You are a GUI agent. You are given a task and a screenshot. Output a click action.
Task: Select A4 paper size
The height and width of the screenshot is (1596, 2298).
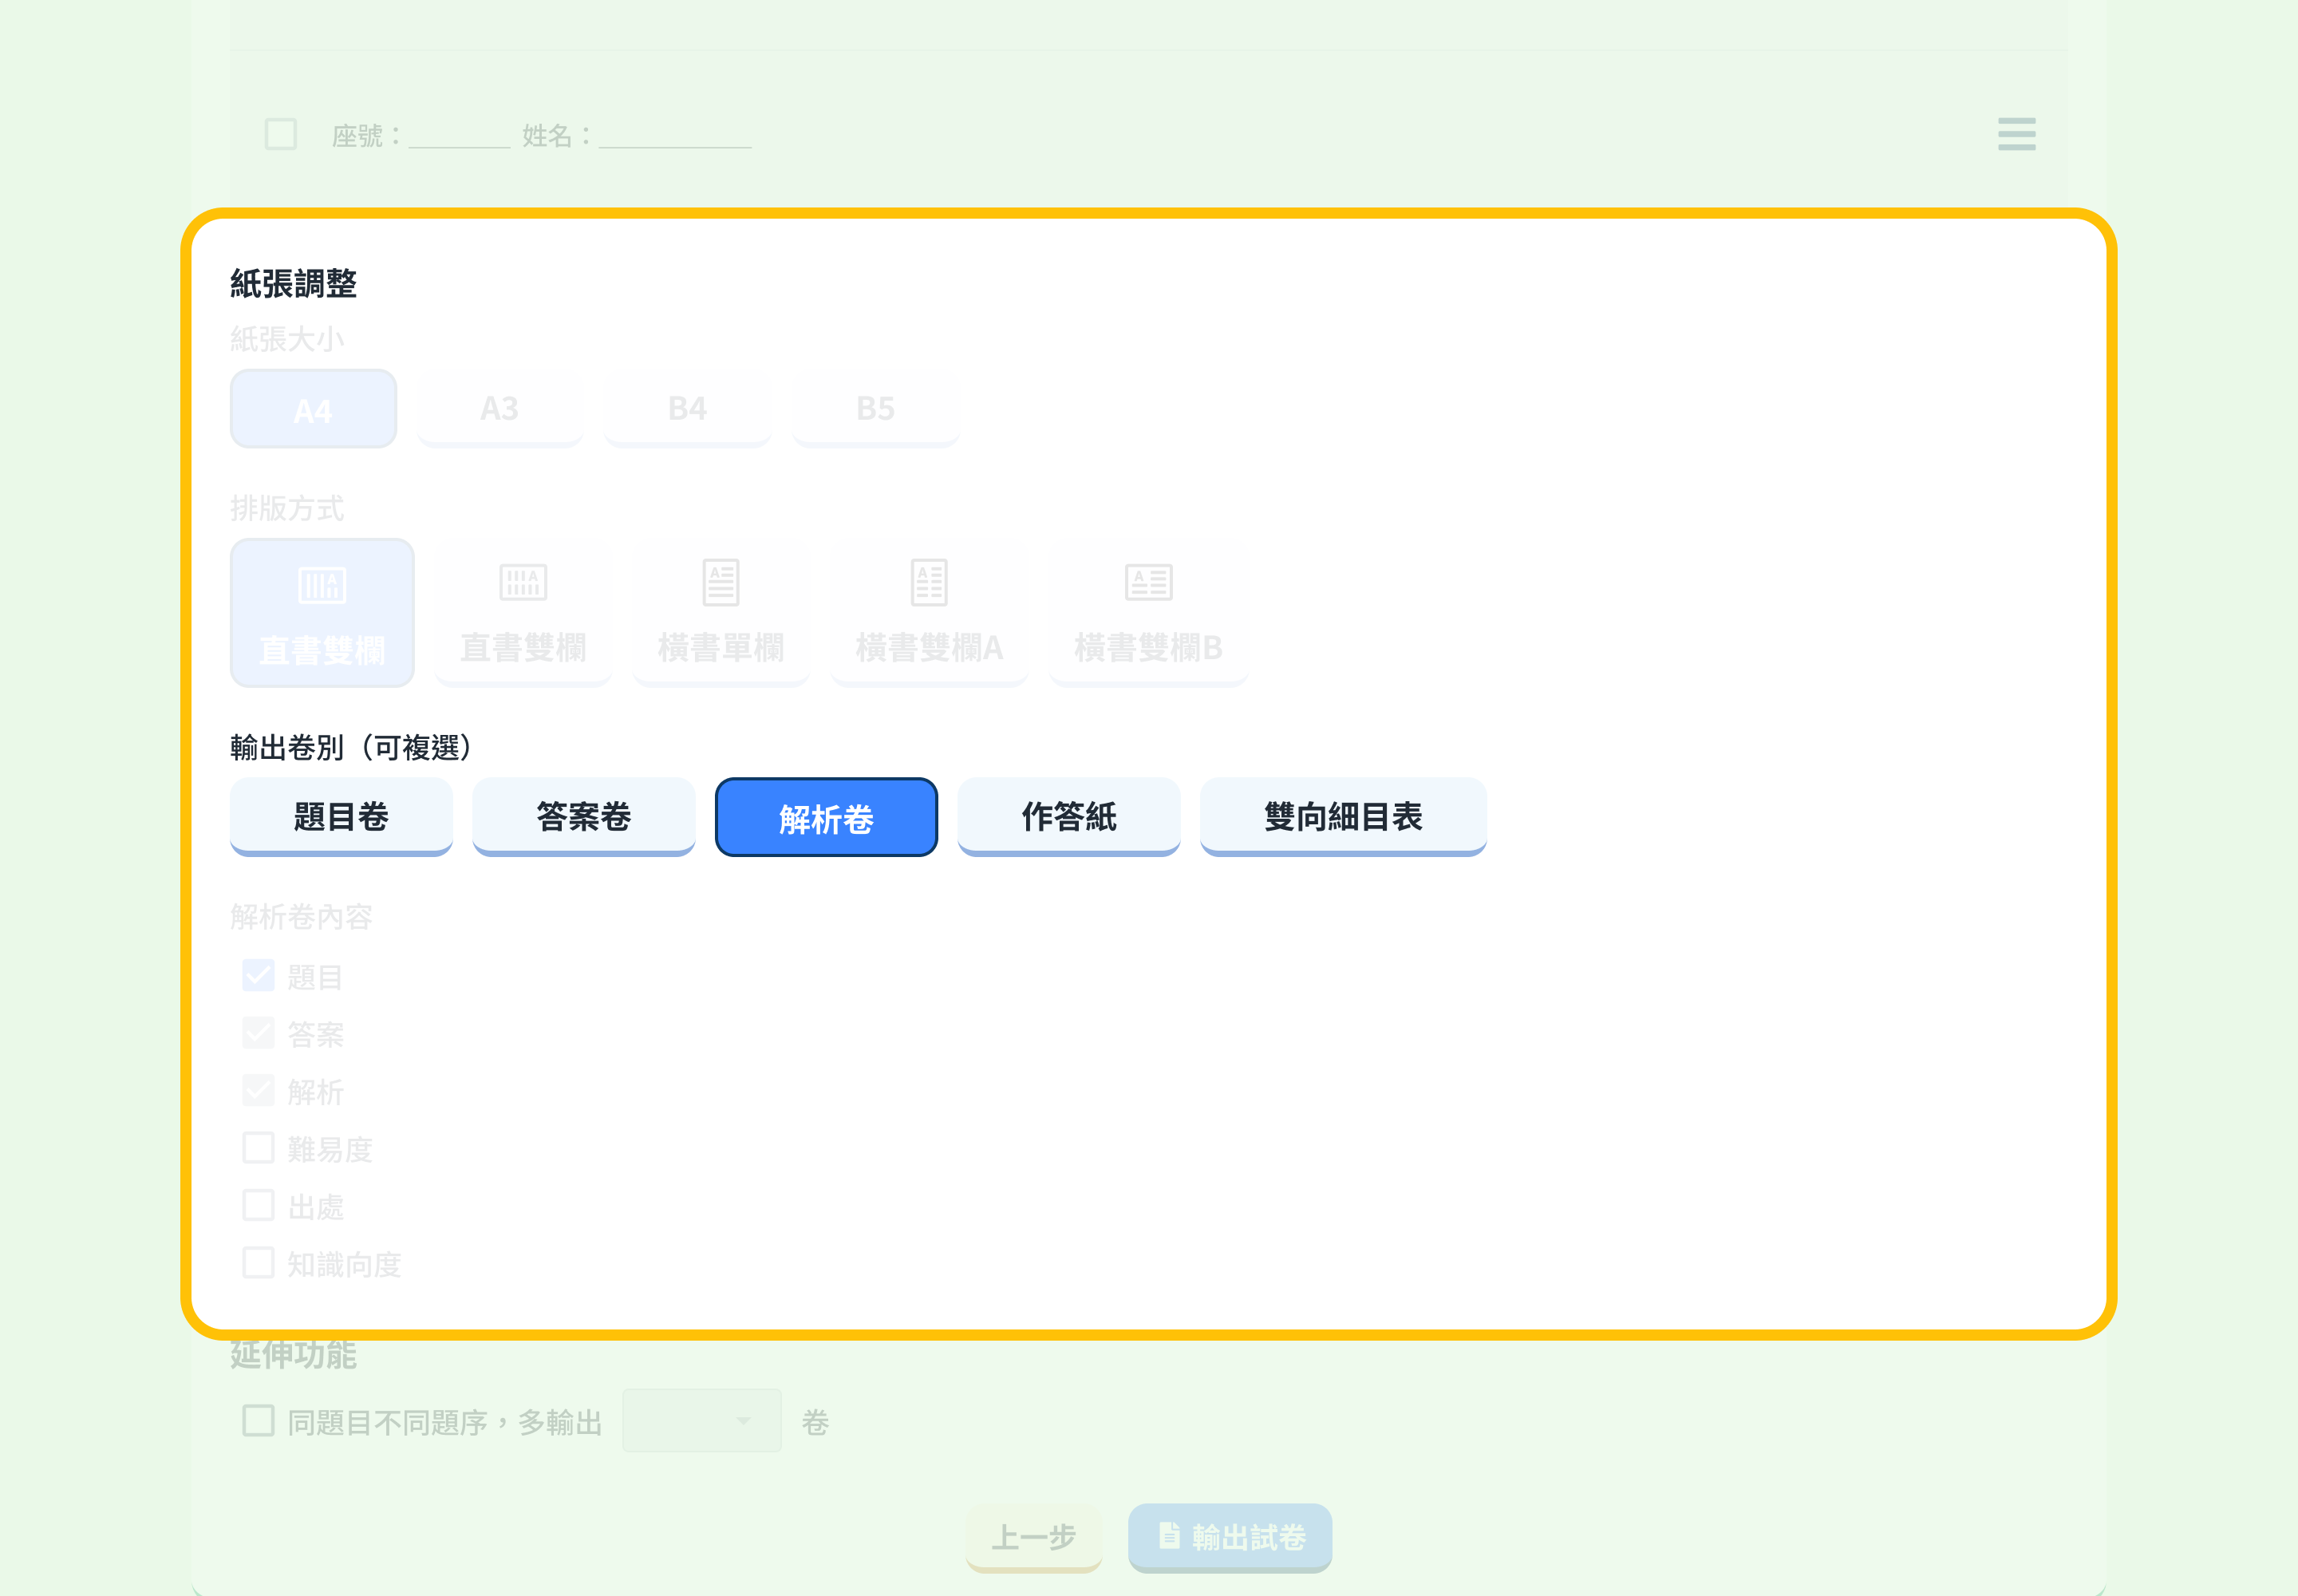pos(313,409)
